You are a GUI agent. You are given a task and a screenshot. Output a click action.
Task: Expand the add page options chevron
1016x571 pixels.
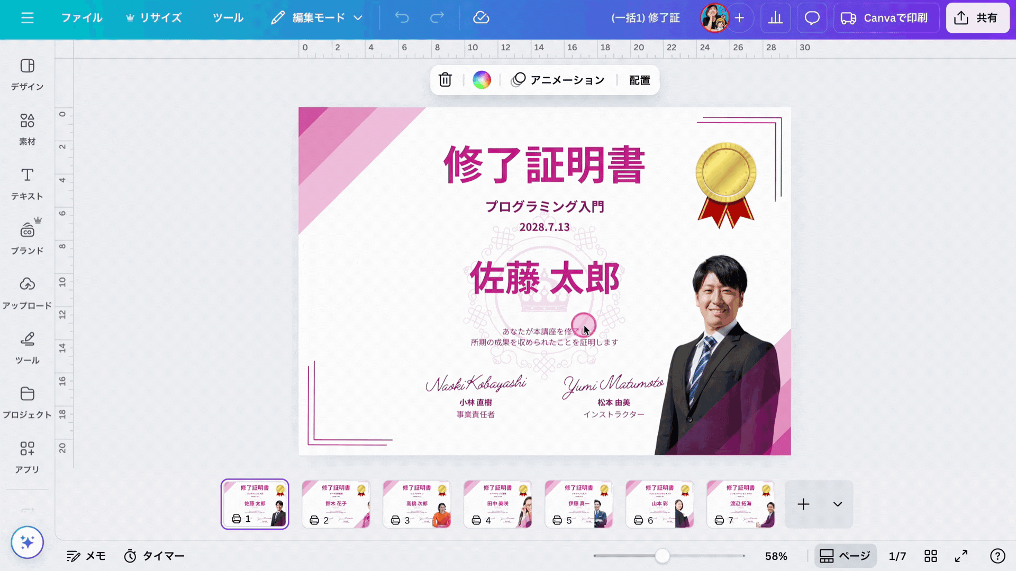tap(837, 504)
